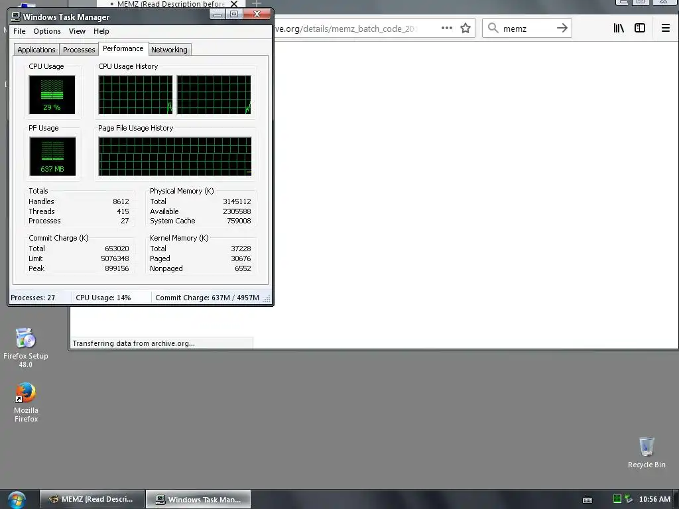Switch to the Processes tab
This screenshot has width=679, height=509.
[79, 49]
